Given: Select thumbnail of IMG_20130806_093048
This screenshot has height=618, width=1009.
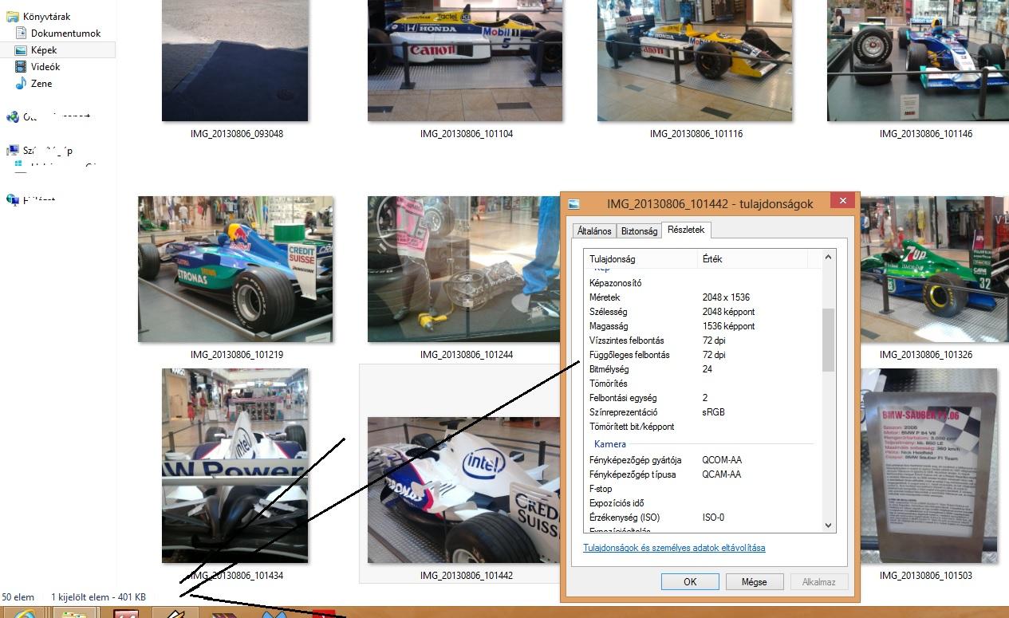Looking at the screenshot, I should tap(235, 60).
